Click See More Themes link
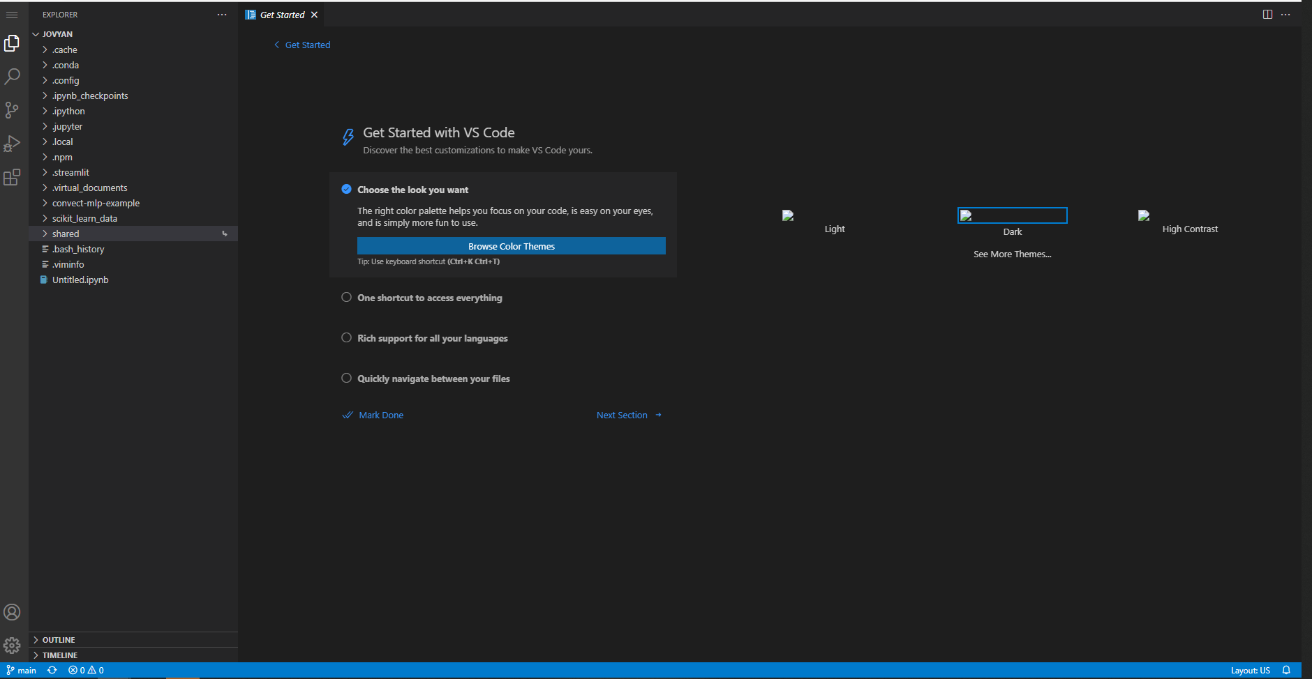 point(1012,254)
